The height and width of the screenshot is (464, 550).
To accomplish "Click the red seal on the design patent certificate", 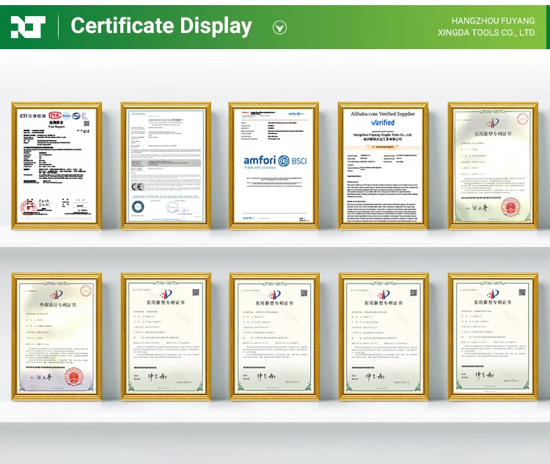I will click(74, 378).
